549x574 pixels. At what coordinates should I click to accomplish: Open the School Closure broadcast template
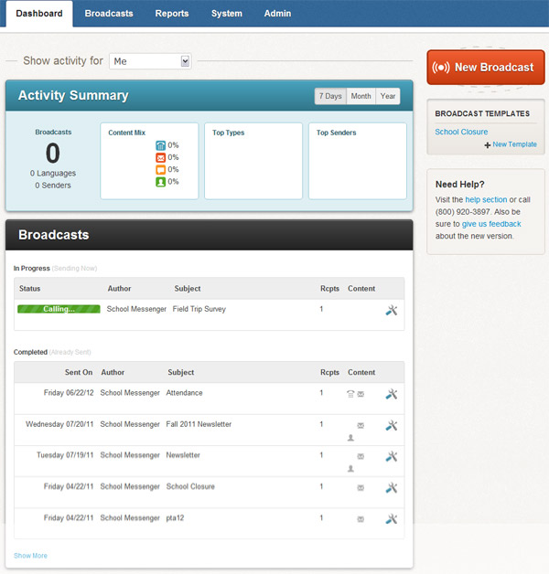coord(461,132)
